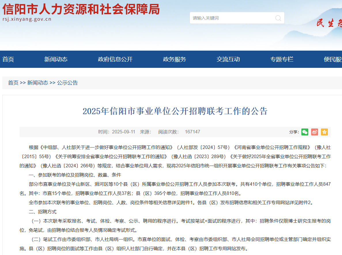Click the red 民生 calligraphy banner text
The width and height of the screenshot is (342, 255).
pyautogui.click(x=329, y=24)
